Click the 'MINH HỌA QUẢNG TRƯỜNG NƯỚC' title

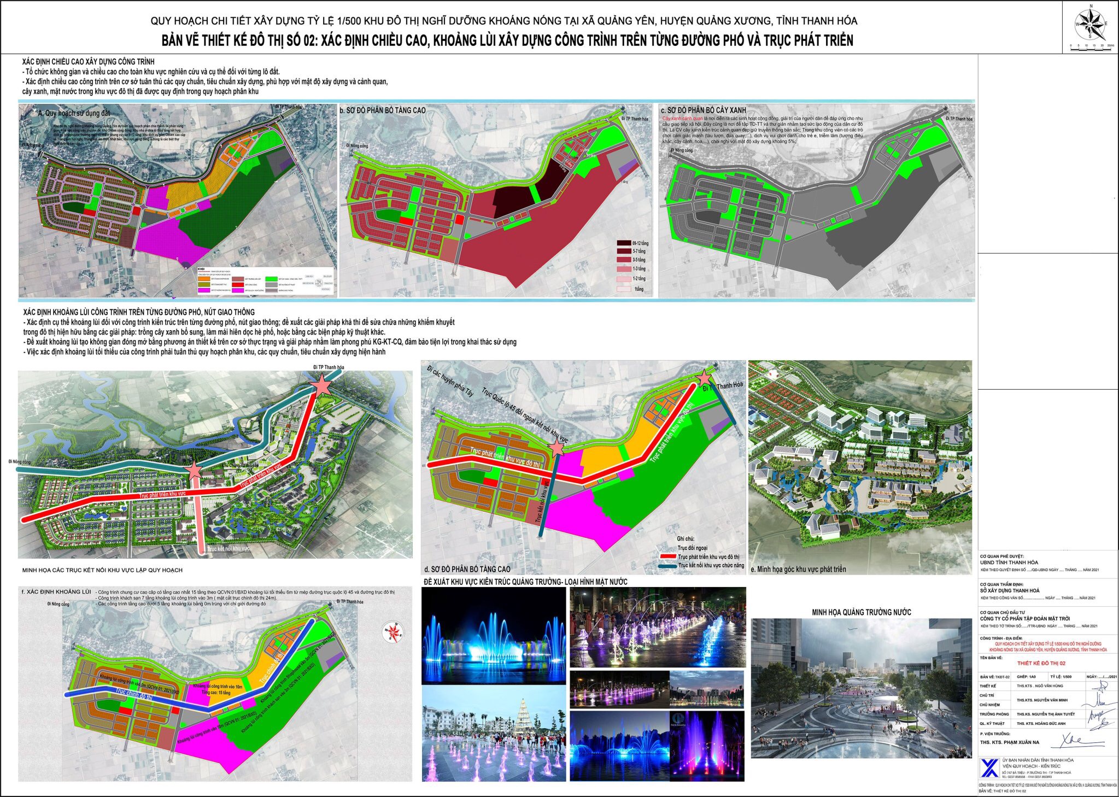point(862,612)
